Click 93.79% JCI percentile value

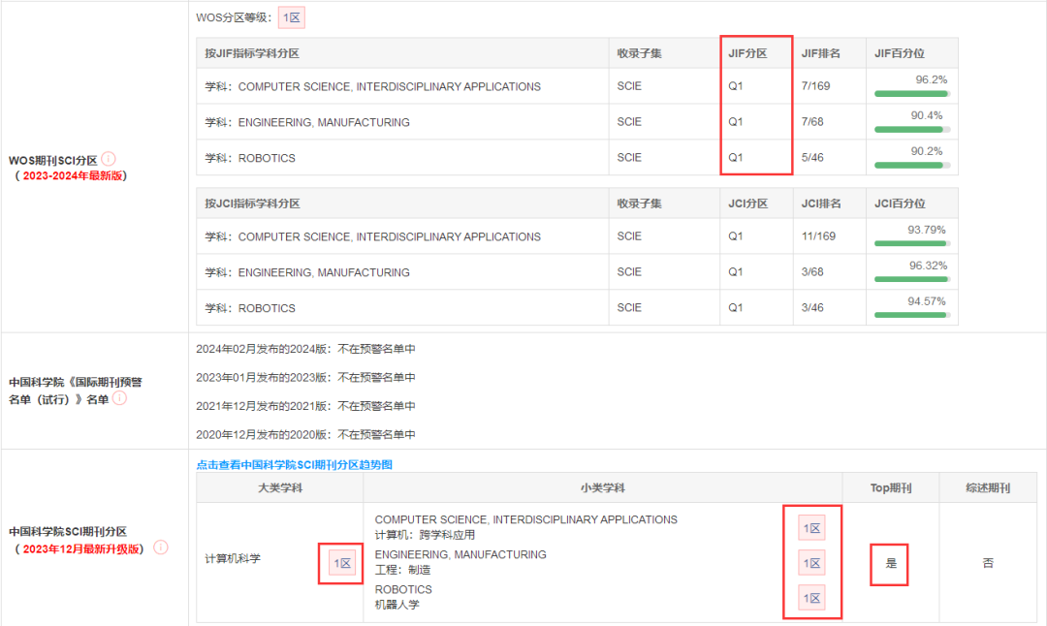pyautogui.click(x=926, y=230)
